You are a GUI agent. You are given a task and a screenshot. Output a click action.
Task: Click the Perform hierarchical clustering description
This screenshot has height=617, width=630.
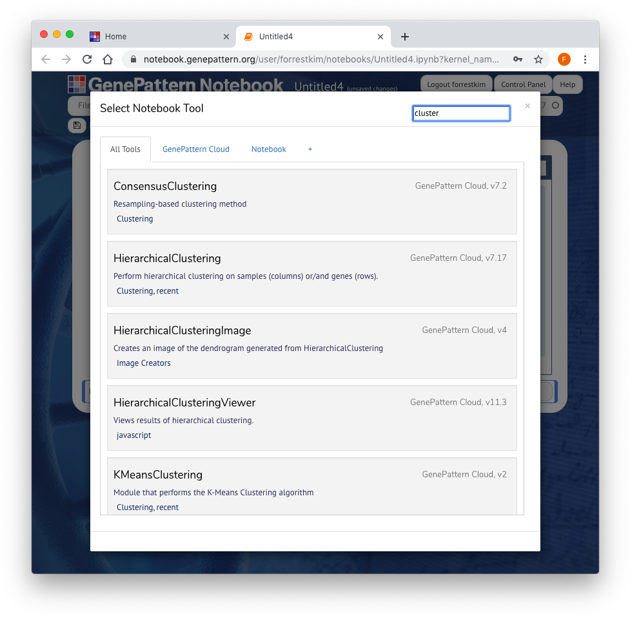pos(246,276)
